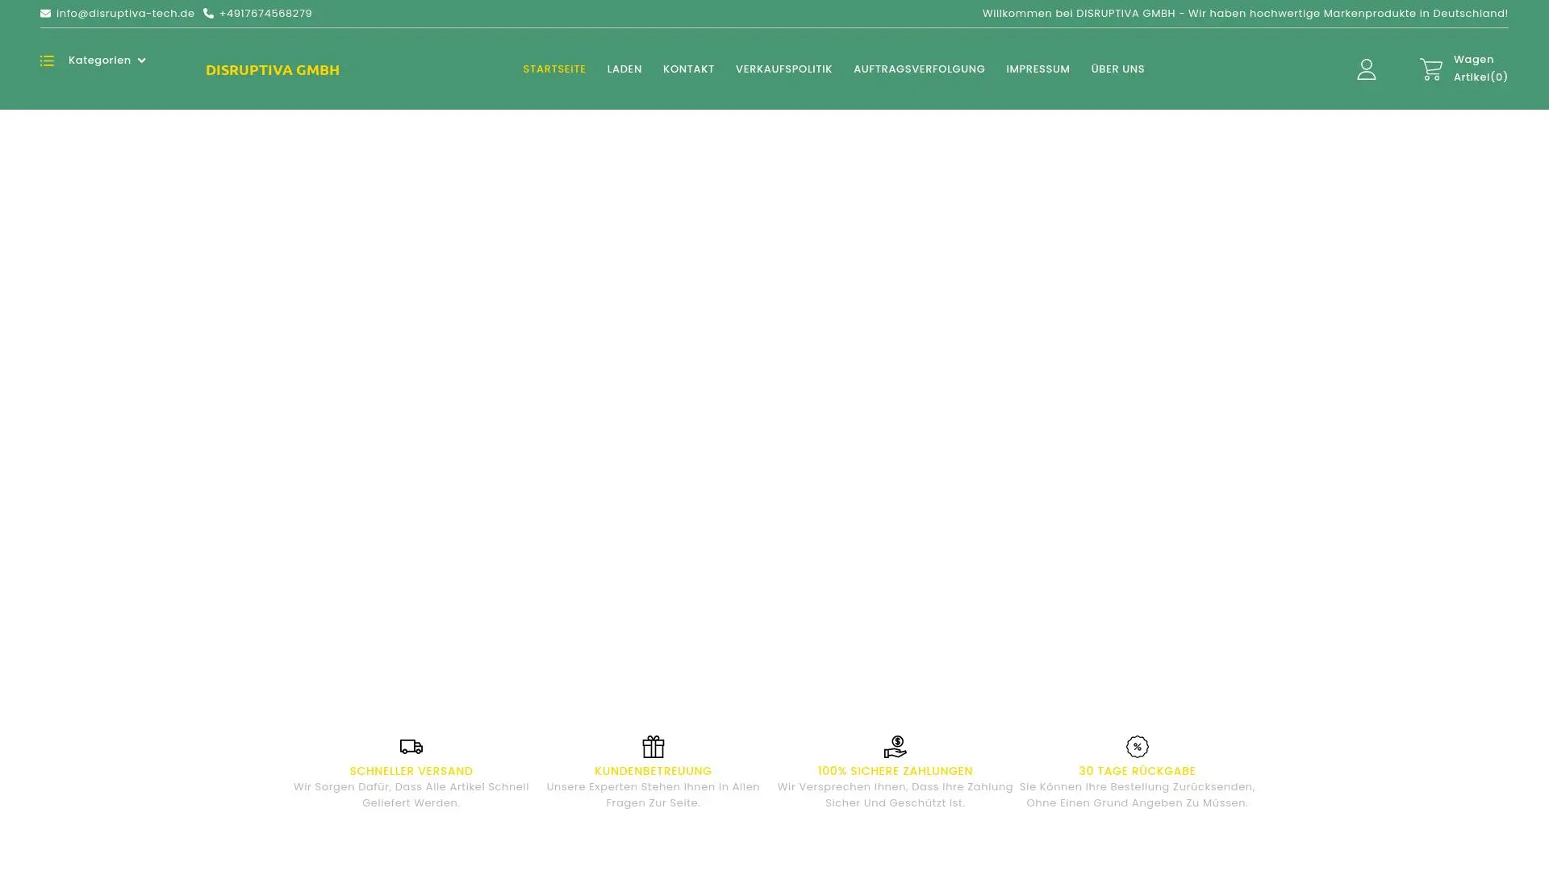This screenshot has height=871, width=1549.
Task: Click the Wagen Artikel(0) cart text
Action: (x=1480, y=69)
